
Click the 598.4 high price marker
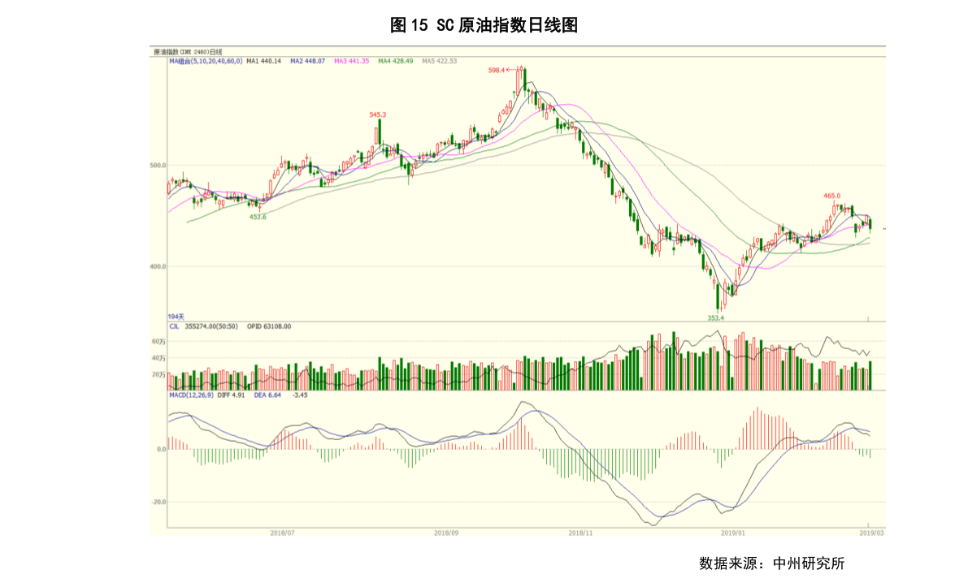[497, 71]
